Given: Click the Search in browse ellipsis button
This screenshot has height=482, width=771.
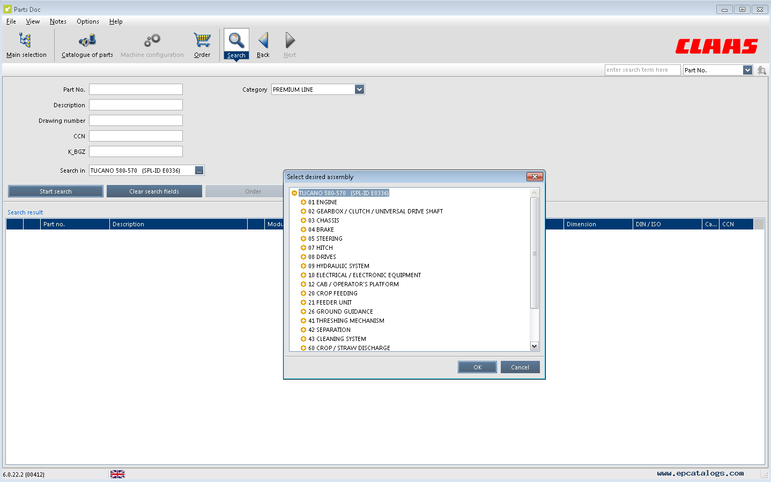Looking at the screenshot, I should coord(199,170).
